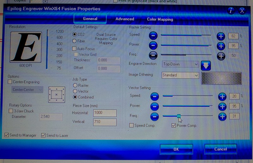The height and width of the screenshot is (163, 253).
Task: Toggle Speed Comp checkbox
Action: click(x=132, y=125)
